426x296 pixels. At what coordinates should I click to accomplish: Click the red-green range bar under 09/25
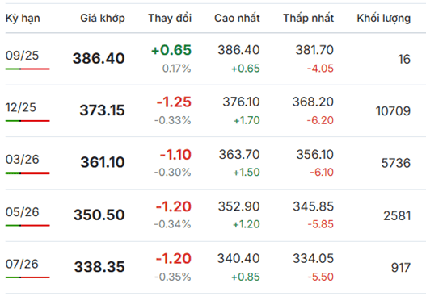pyautogui.click(x=27, y=69)
